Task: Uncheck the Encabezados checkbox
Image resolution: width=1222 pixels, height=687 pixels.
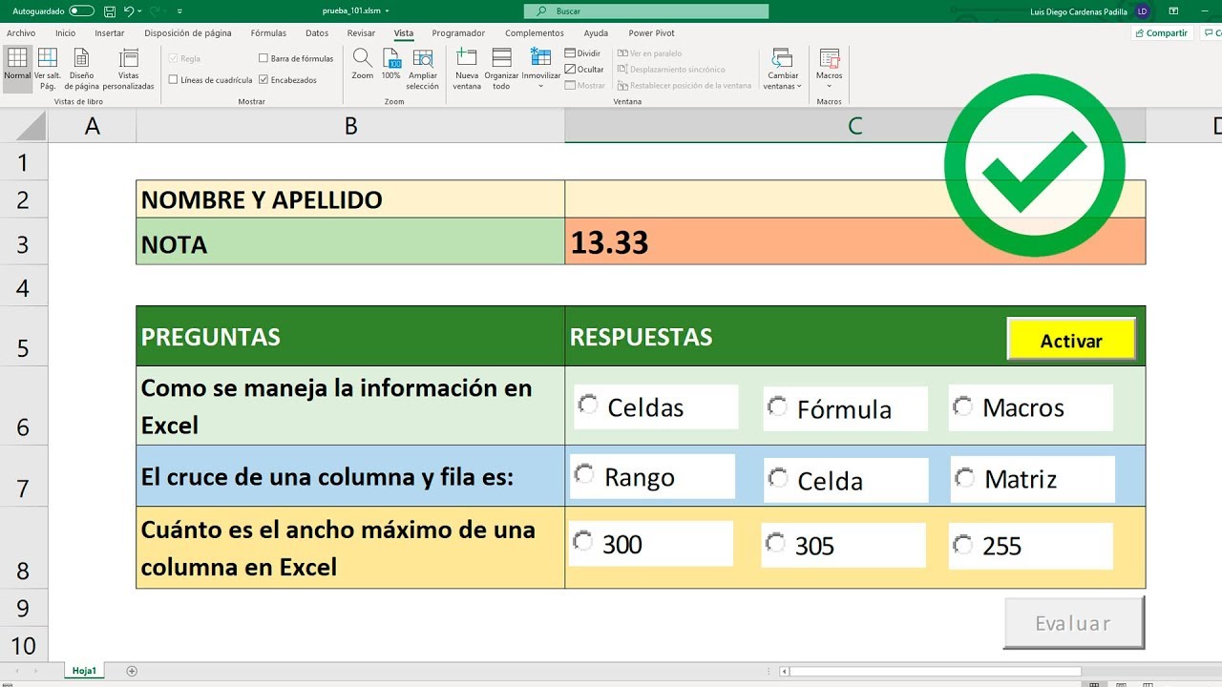Action: pyautogui.click(x=263, y=80)
